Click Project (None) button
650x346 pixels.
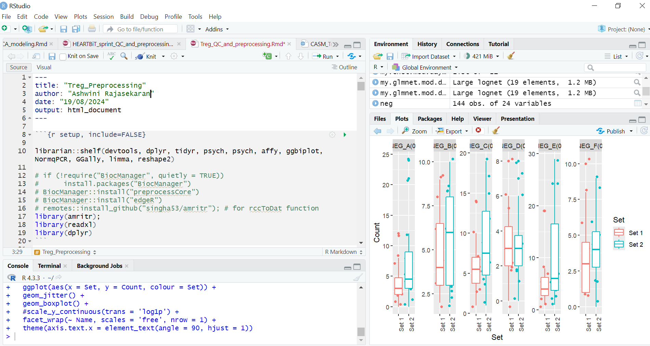tap(623, 29)
